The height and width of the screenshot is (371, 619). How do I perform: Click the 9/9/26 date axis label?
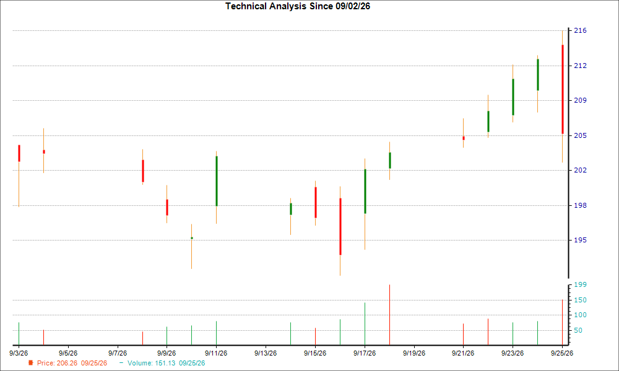(167, 353)
